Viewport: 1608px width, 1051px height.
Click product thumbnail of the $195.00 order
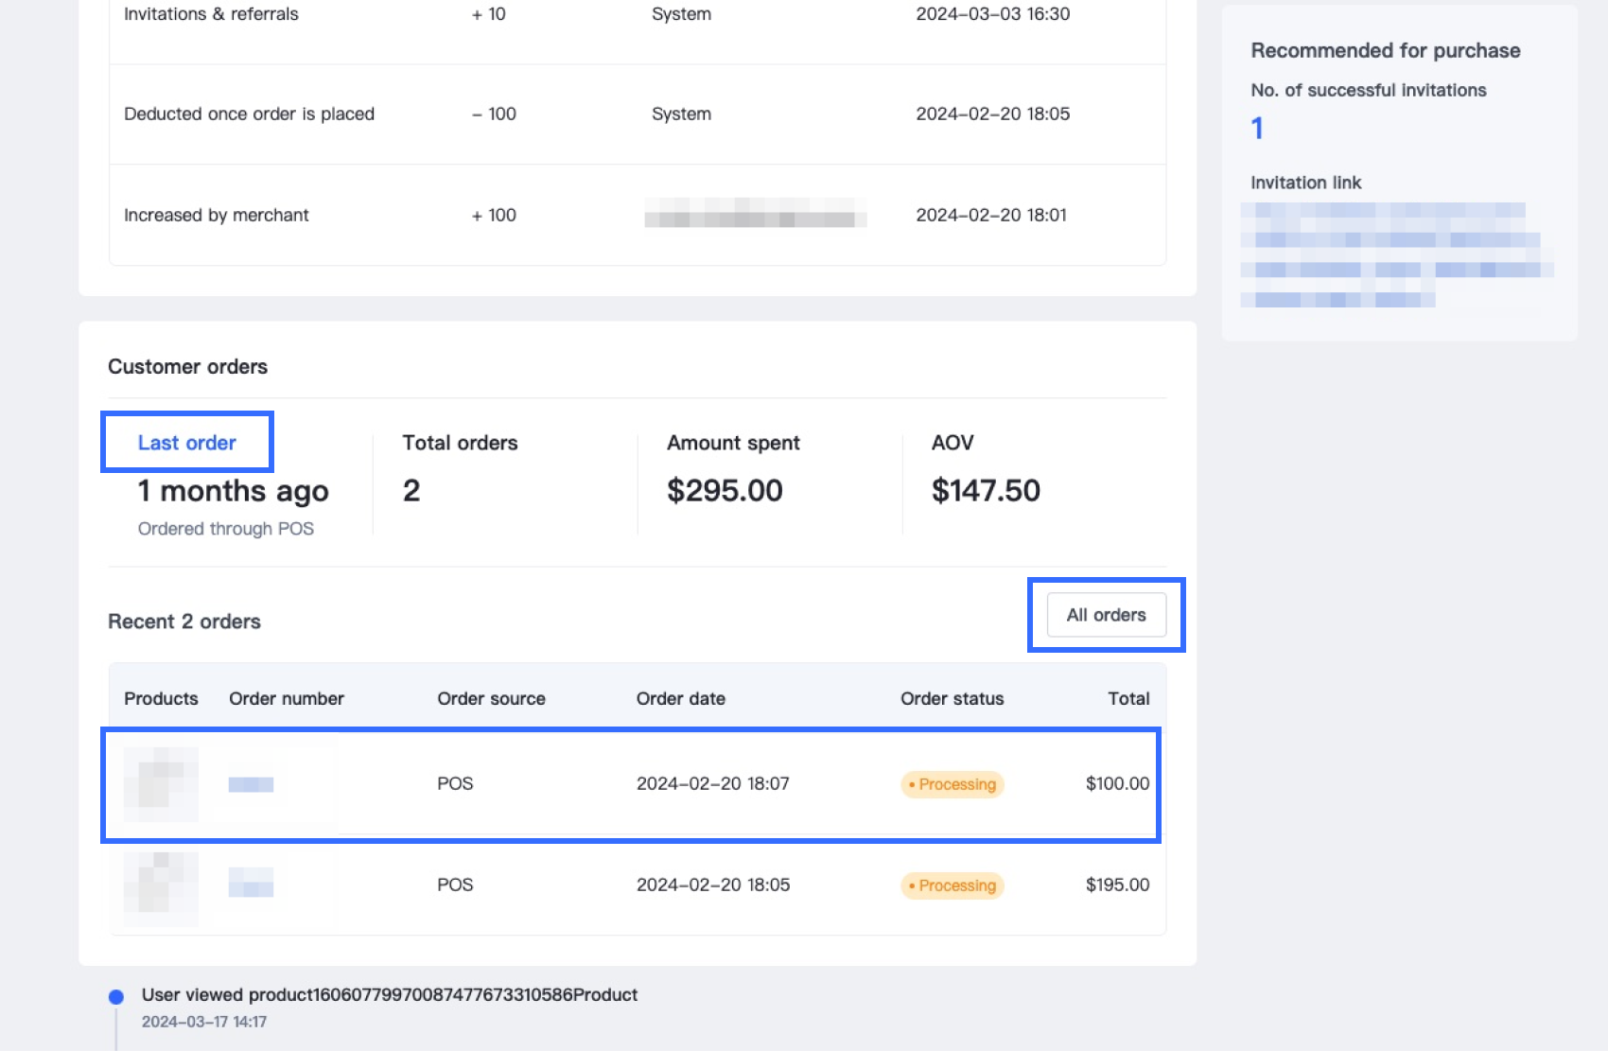tap(161, 886)
